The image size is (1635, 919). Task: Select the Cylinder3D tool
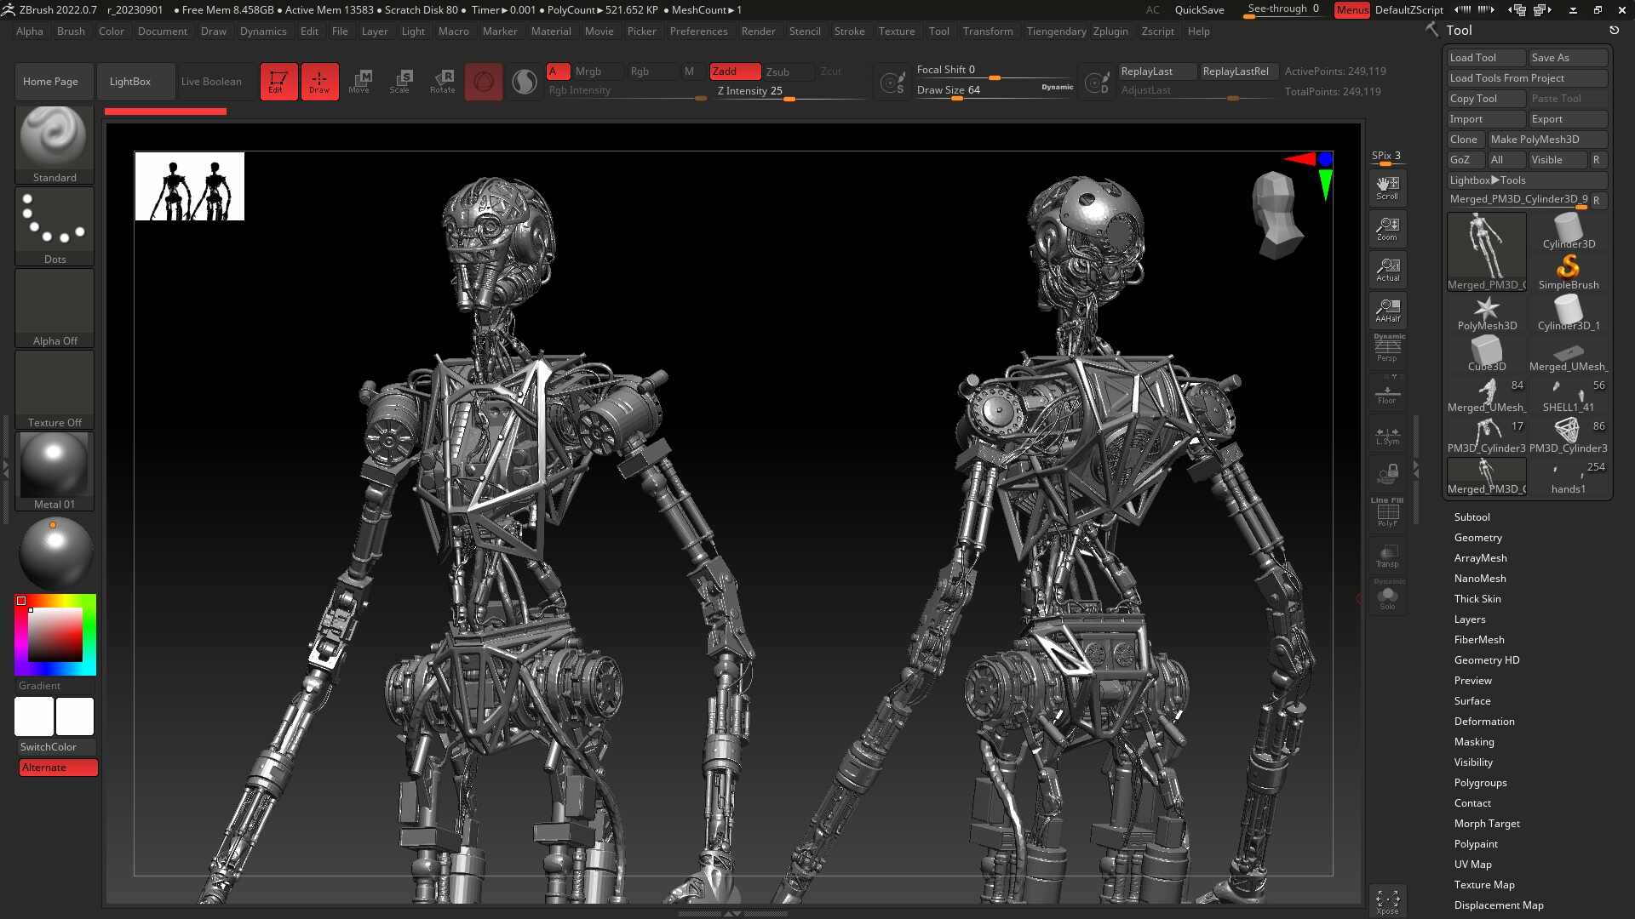[1569, 231]
